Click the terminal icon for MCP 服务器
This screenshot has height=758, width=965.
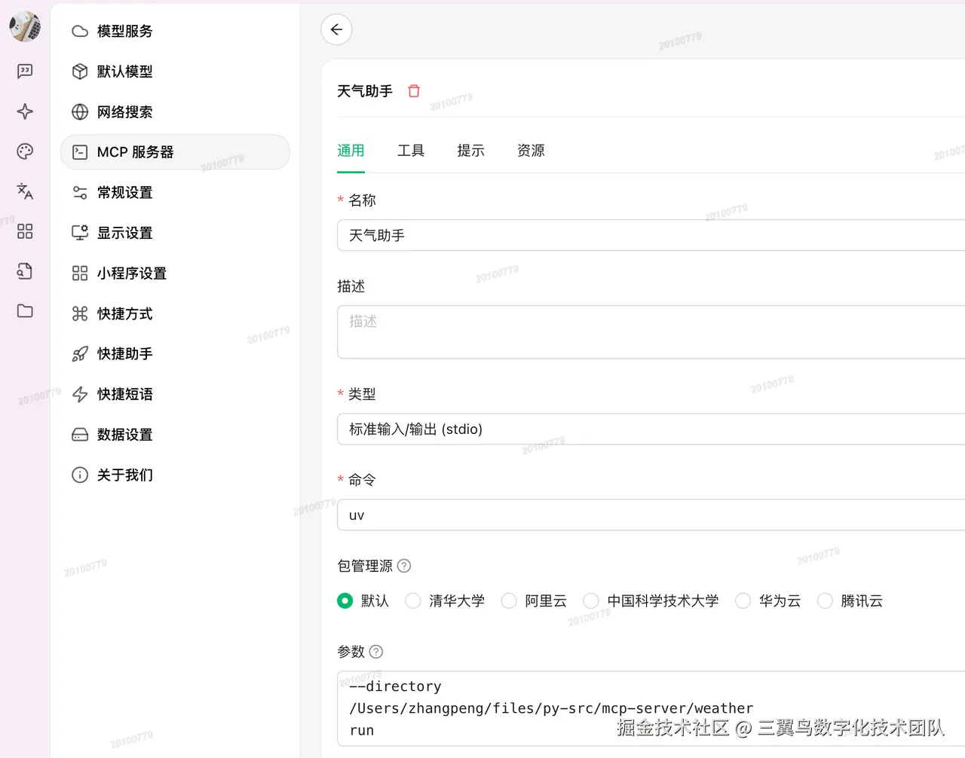coord(80,152)
